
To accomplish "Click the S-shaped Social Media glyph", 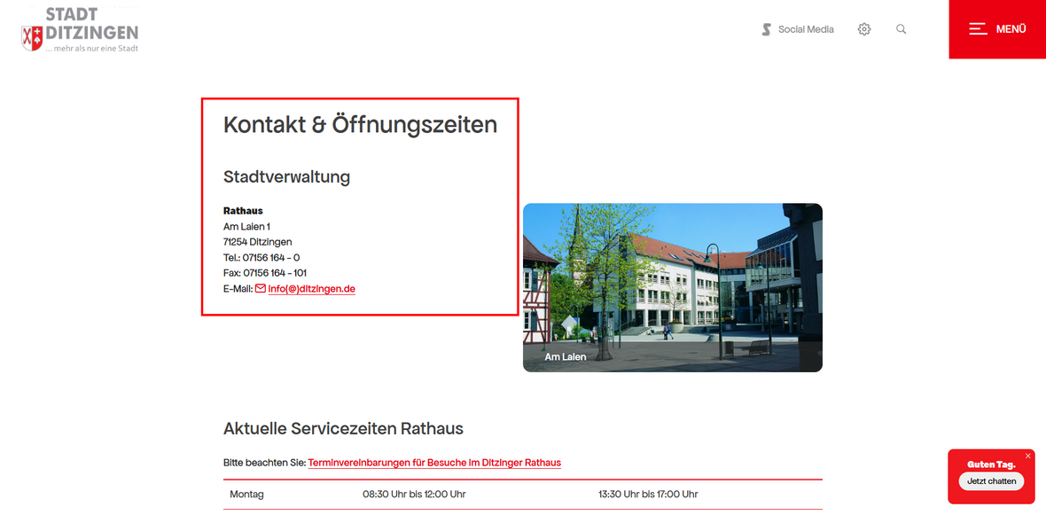I will click(x=764, y=28).
